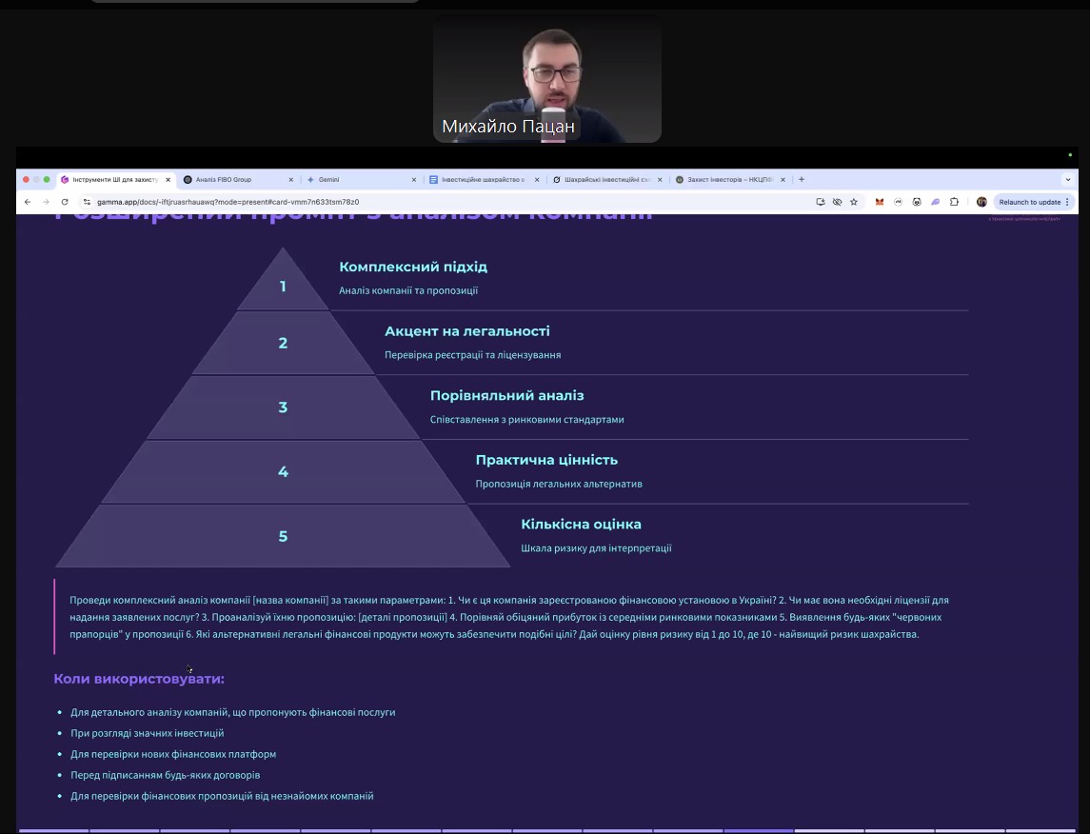Open the round white extension icon beside MetaMask

pyautogui.click(x=898, y=202)
